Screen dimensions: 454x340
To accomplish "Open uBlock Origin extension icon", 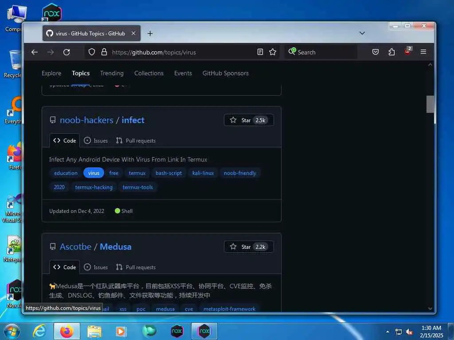I will pyautogui.click(x=408, y=51).
